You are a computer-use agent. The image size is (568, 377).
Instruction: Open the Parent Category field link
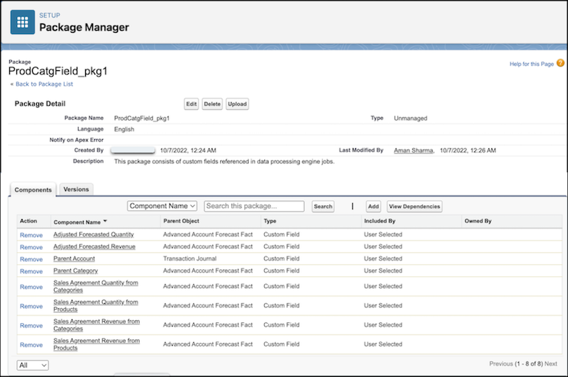(75, 271)
